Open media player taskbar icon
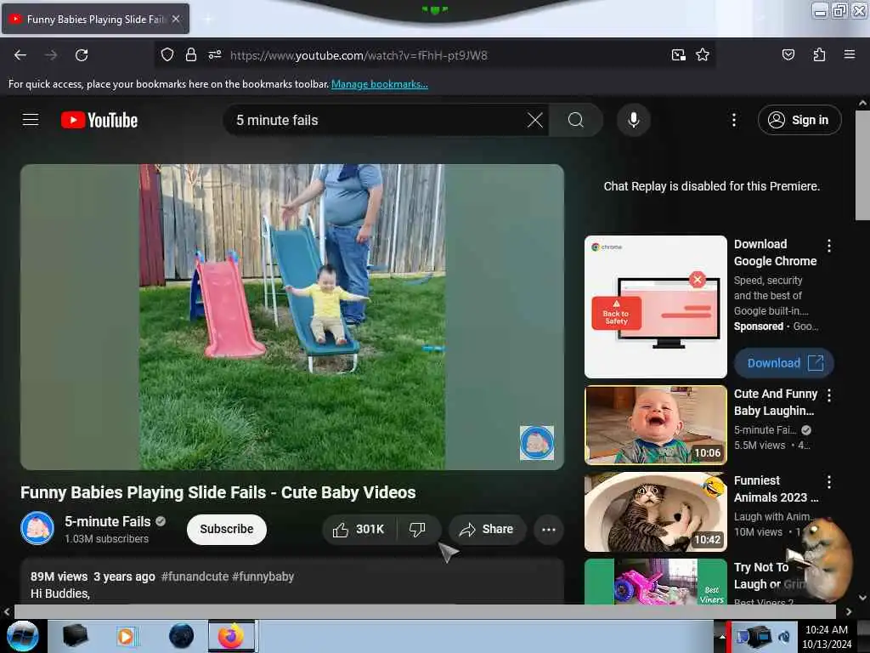 (126, 636)
